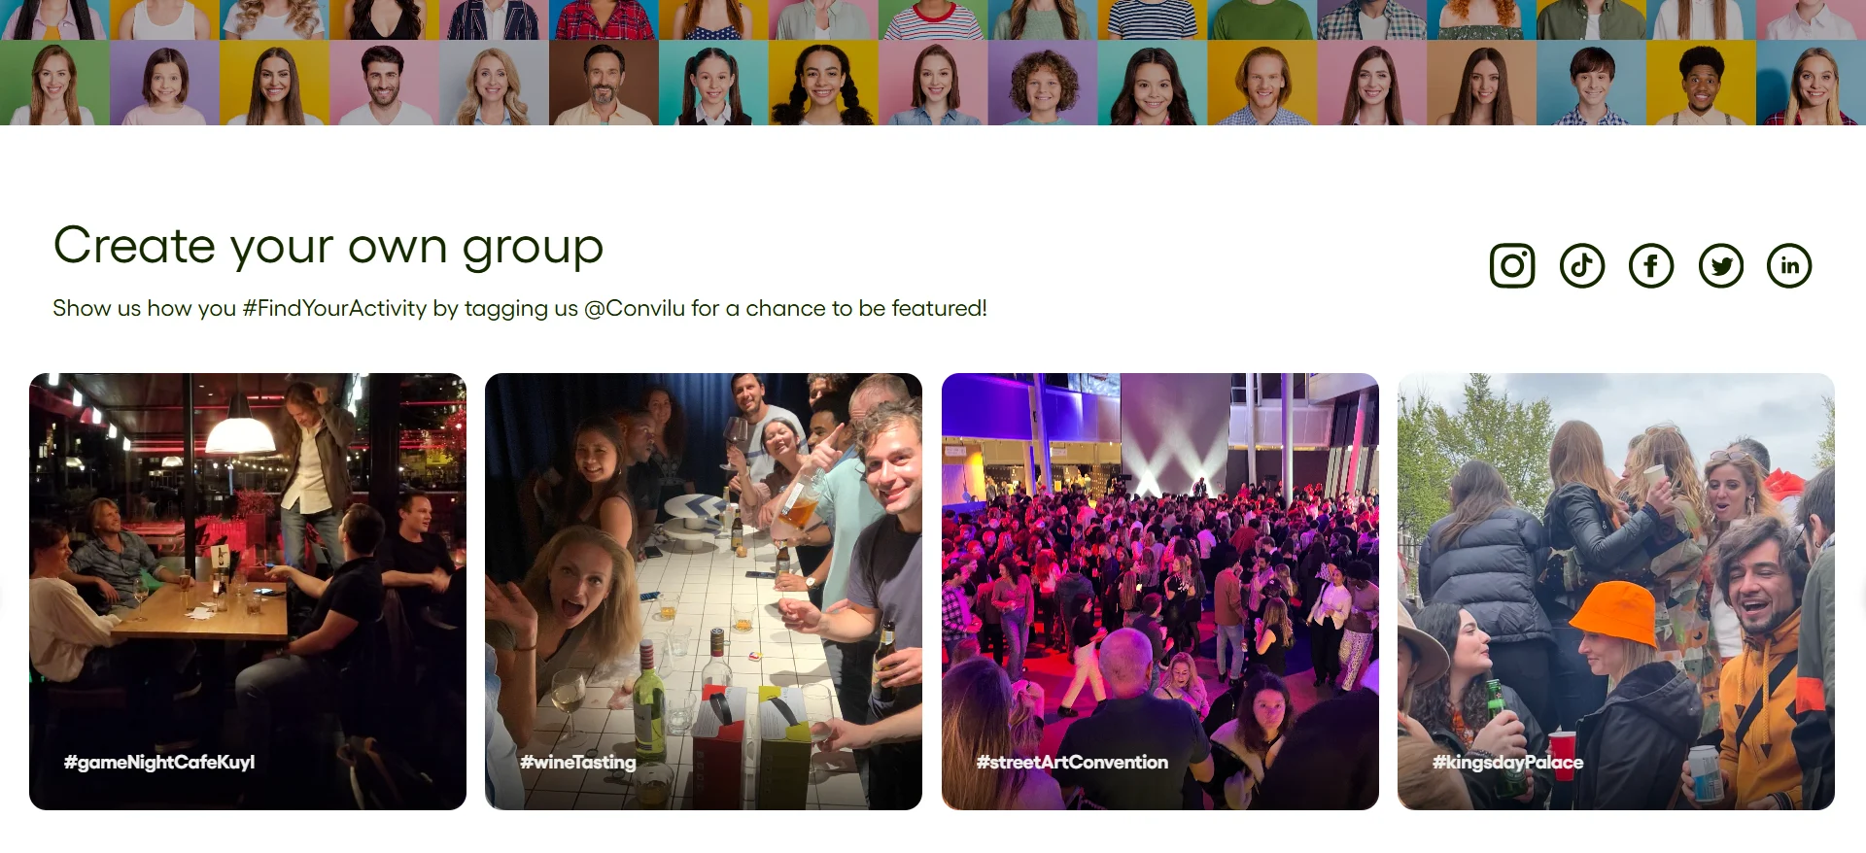Click the "Create your own group" heading

pos(328,246)
